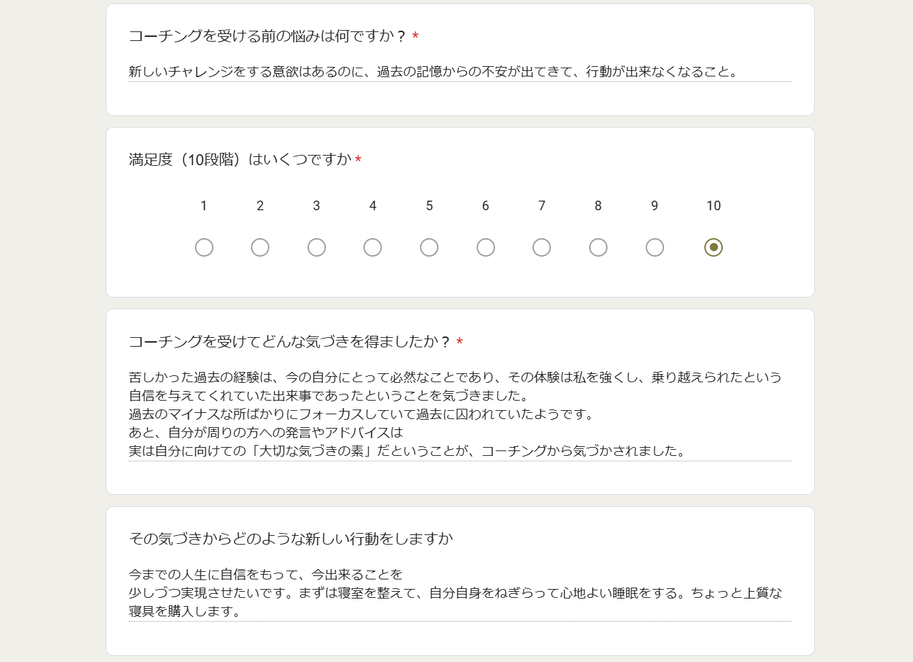Click the question その気づきからどのような新しい行動をしますか
This screenshot has height=662, width=913.
(x=291, y=539)
